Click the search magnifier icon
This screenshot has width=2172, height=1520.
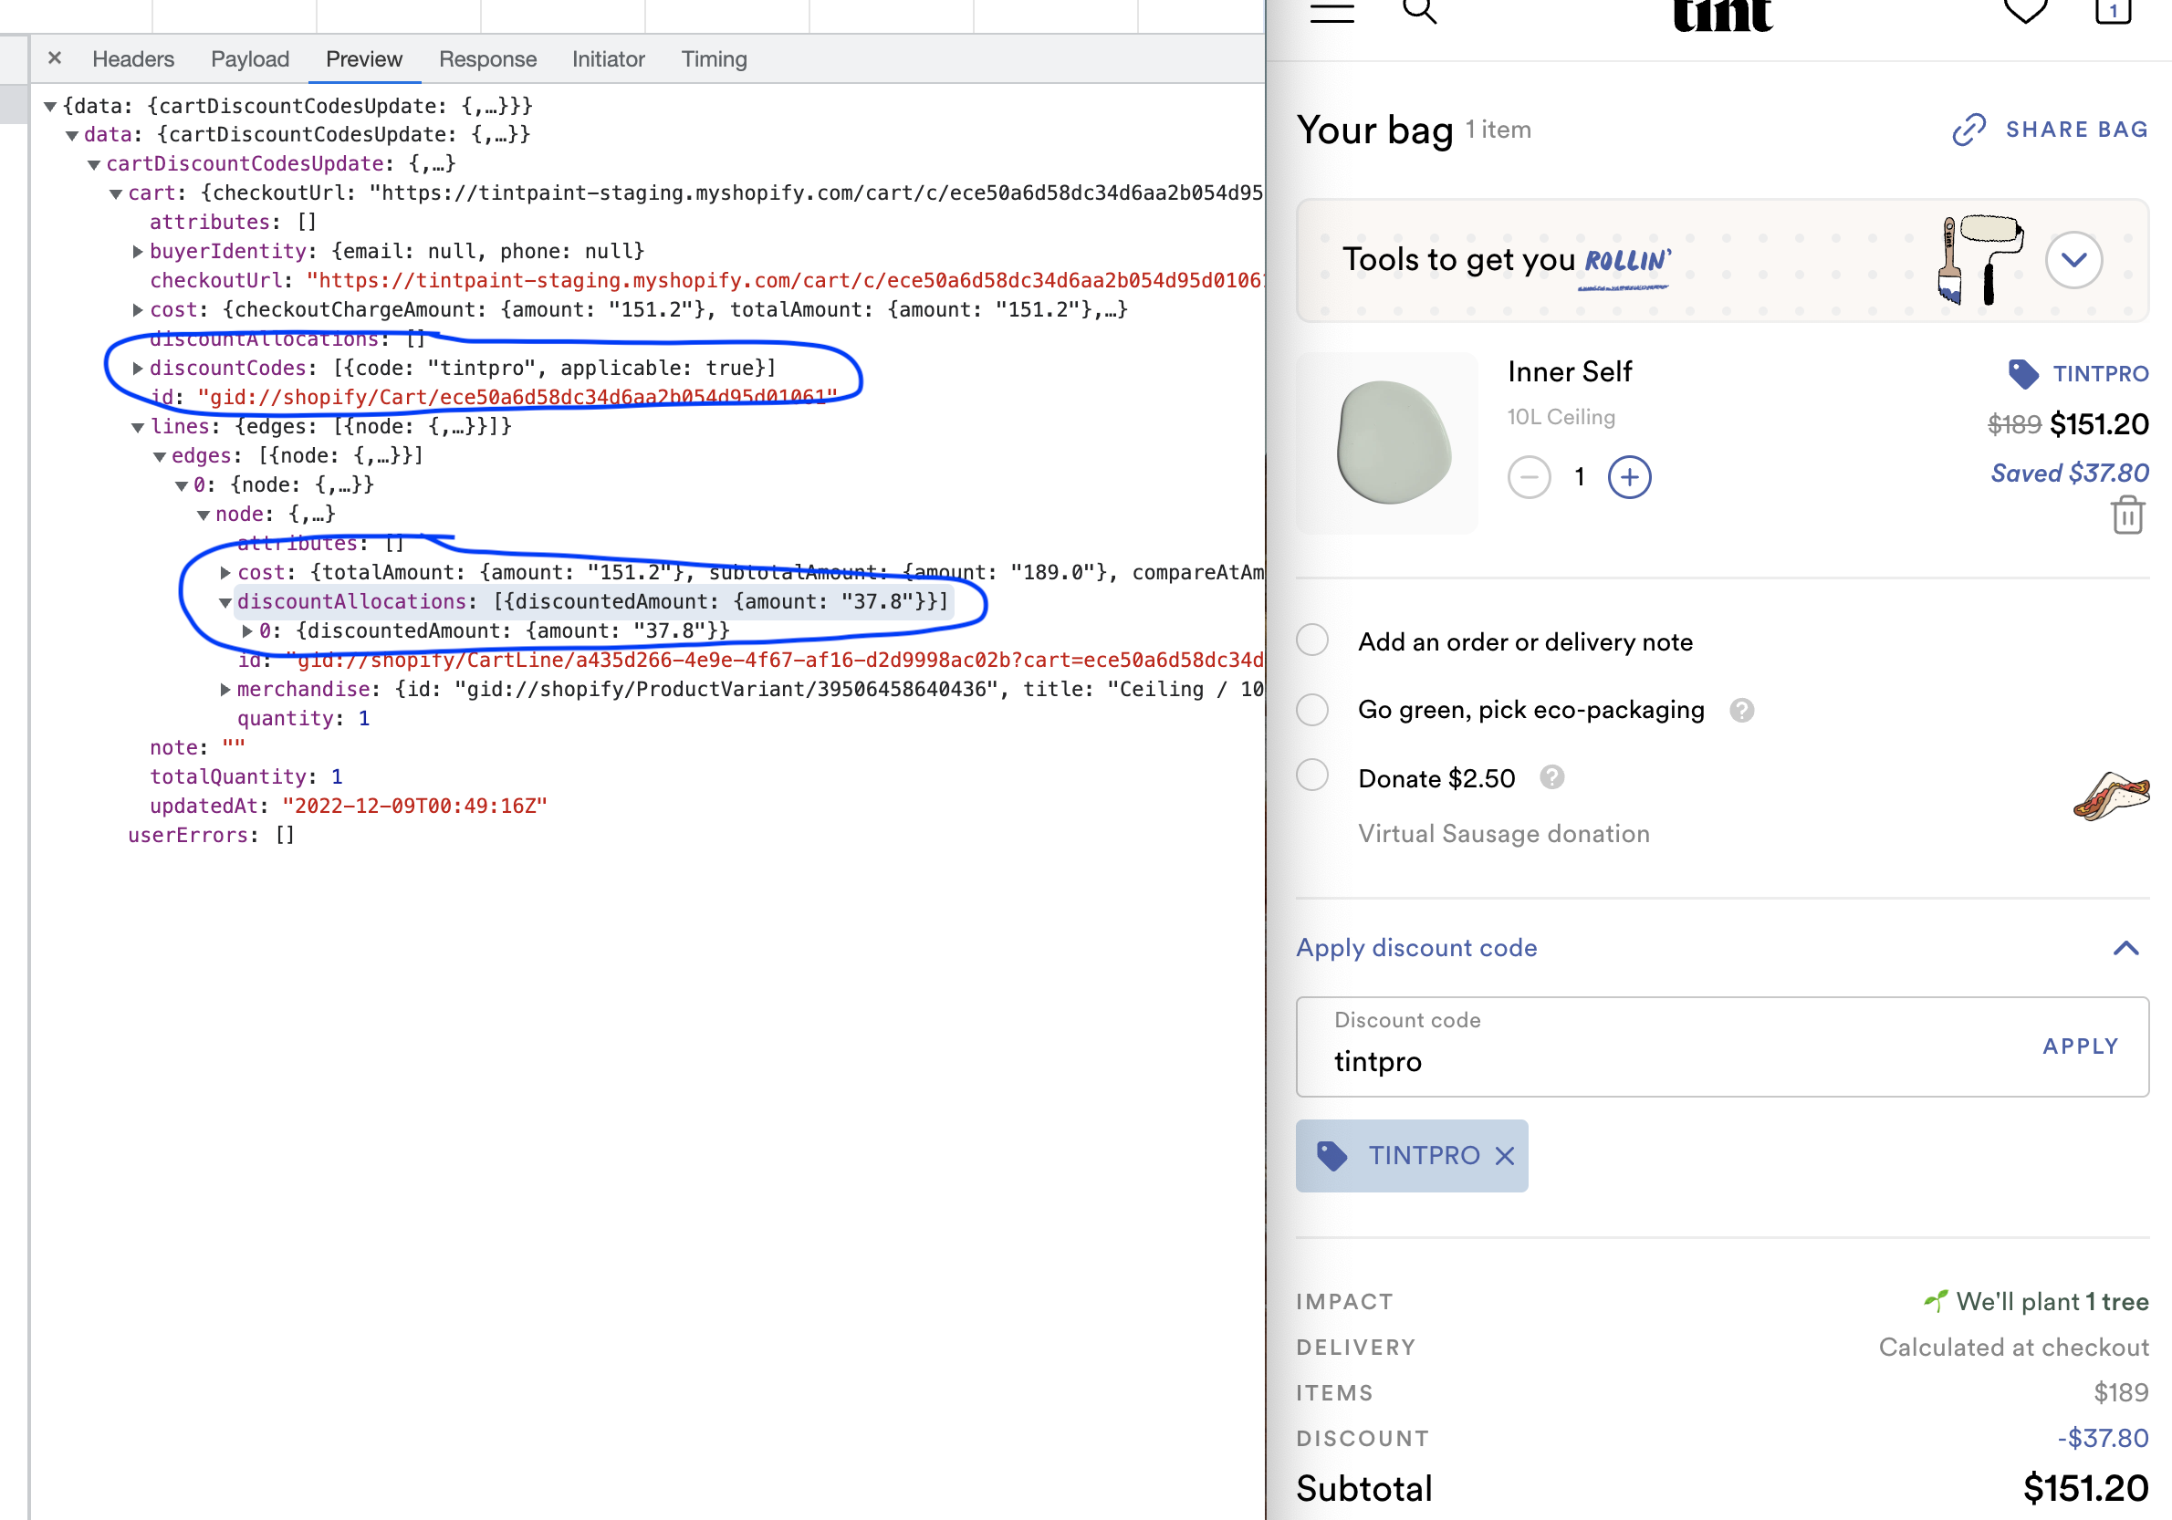(1419, 11)
